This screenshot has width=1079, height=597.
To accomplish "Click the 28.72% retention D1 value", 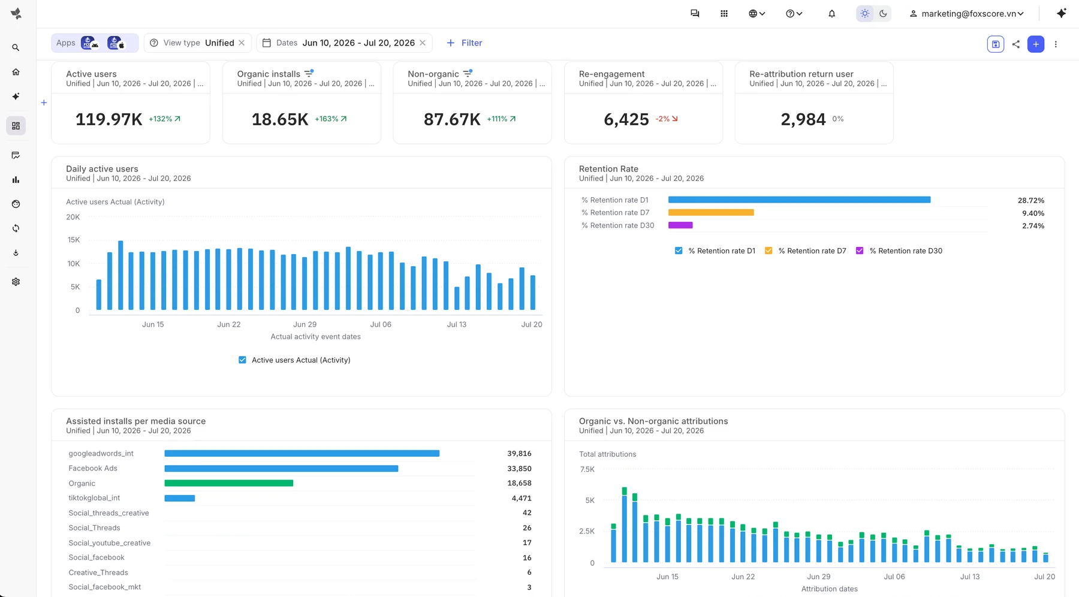I will 1031,200.
